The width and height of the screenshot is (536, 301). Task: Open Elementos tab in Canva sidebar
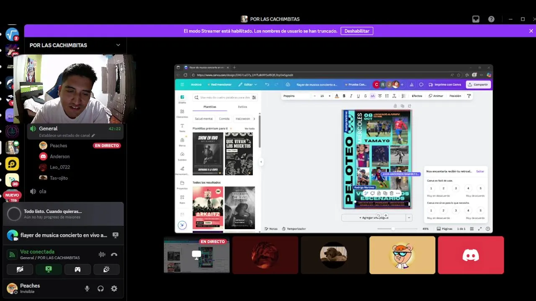pyautogui.click(x=182, y=113)
